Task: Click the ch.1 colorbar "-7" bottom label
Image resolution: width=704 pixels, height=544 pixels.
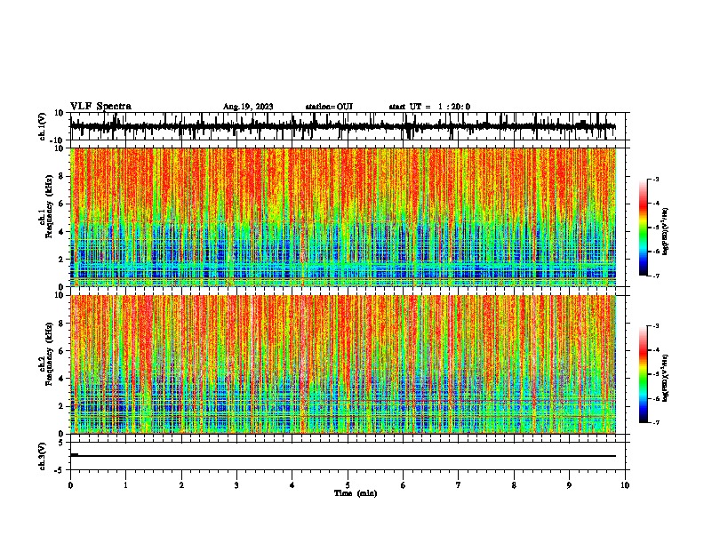Action: [x=656, y=276]
